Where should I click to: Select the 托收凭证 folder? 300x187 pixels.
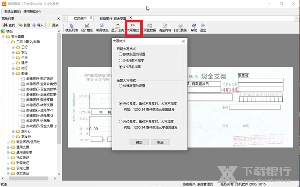(23, 158)
